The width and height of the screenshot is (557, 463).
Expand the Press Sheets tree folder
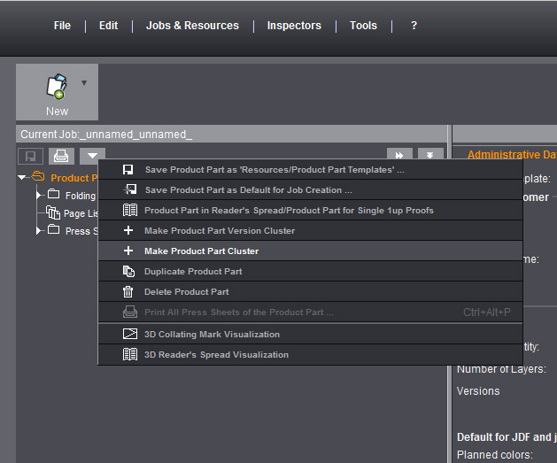[39, 230]
